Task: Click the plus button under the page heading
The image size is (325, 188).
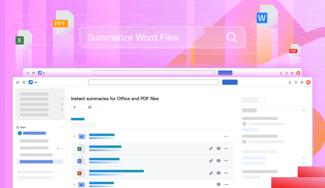Action: [75, 107]
